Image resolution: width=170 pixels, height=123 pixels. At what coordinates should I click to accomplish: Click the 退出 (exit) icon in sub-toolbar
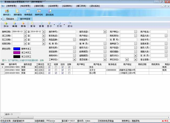click(70, 25)
